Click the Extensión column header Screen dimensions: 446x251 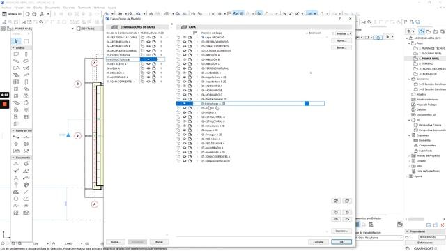click(x=315, y=33)
